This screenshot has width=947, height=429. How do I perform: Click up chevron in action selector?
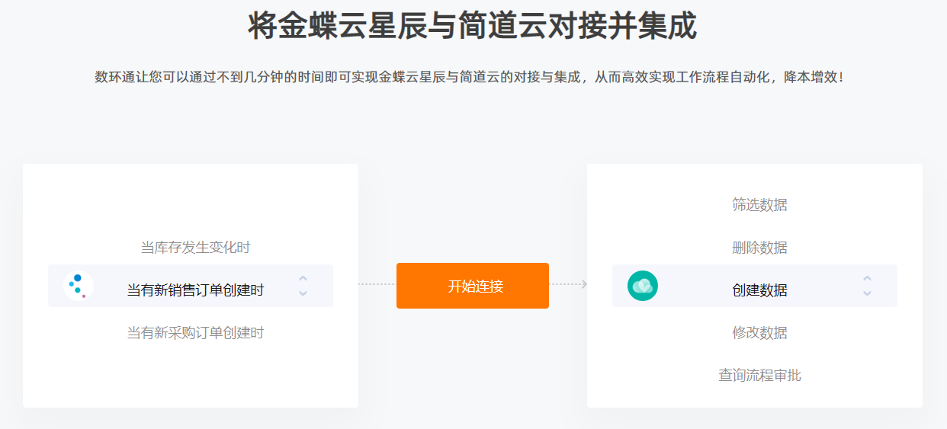click(x=867, y=278)
